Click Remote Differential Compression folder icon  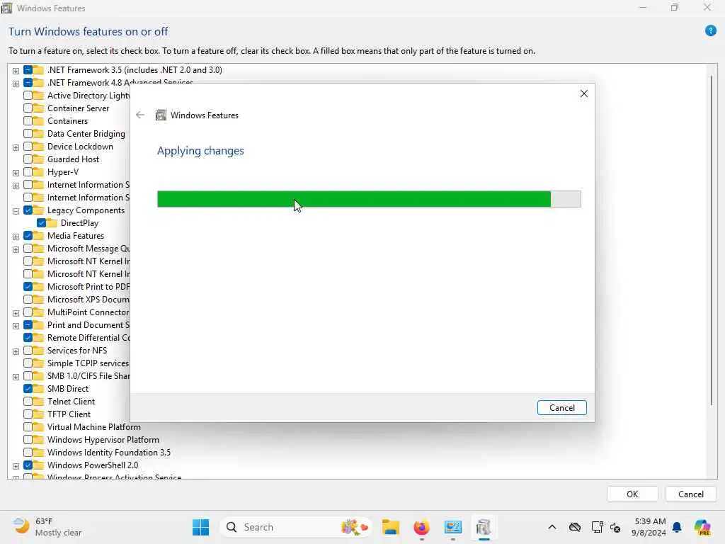click(x=38, y=338)
